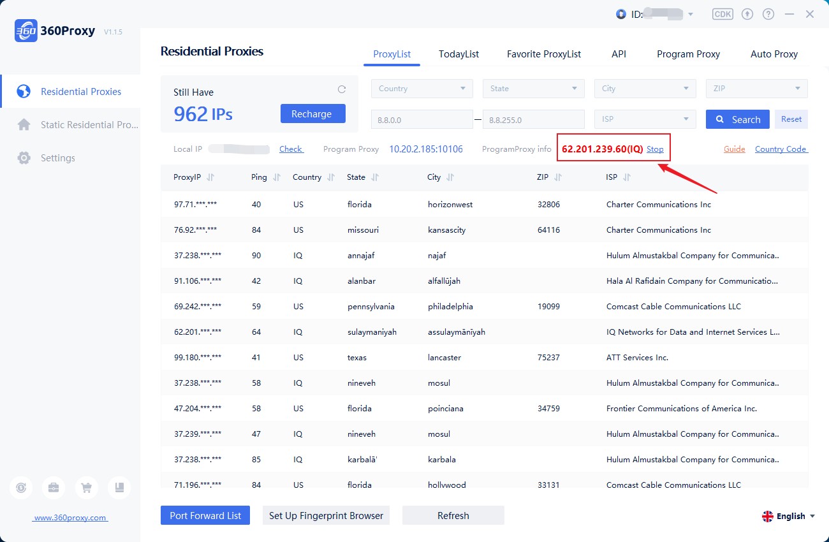Select the 69.242.***.*** philadelphia row

pyautogui.click(x=485, y=307)
